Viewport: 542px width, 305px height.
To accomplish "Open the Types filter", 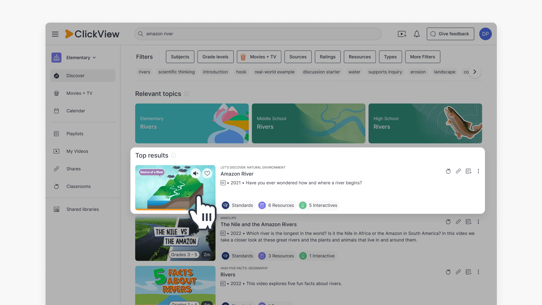I will pyautogui.click(x=390, y=57).
